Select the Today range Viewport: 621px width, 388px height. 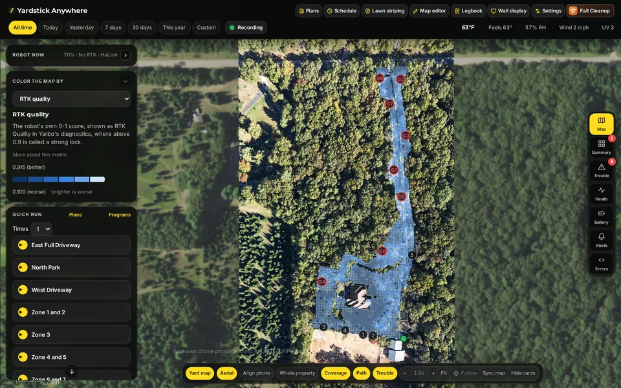pos(50,28)
